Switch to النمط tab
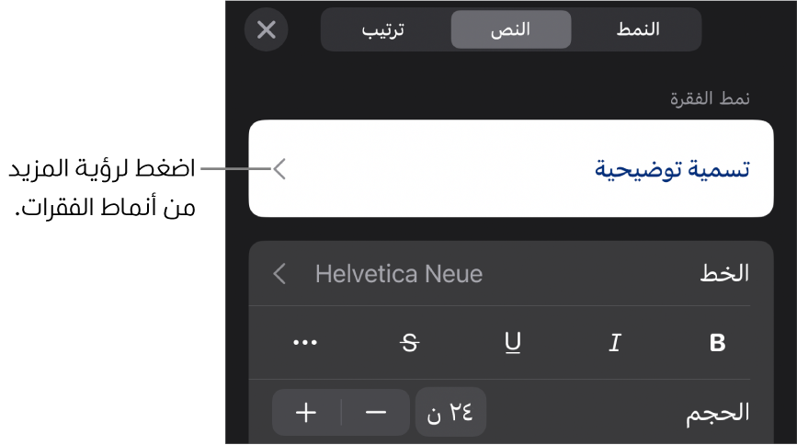 (x=637, y=30)
